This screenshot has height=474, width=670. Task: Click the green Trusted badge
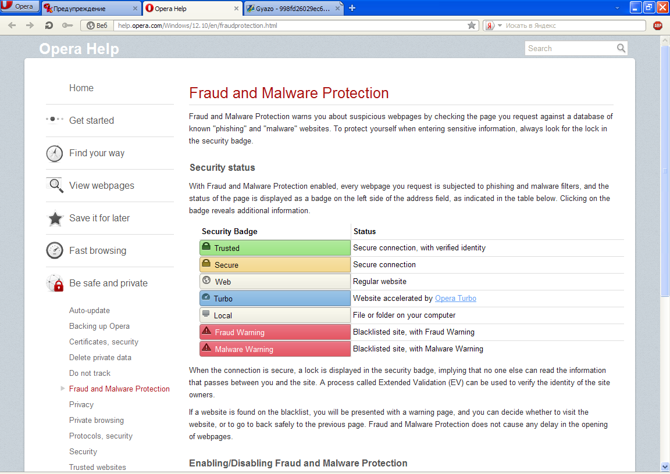click(x=275, y=248)
